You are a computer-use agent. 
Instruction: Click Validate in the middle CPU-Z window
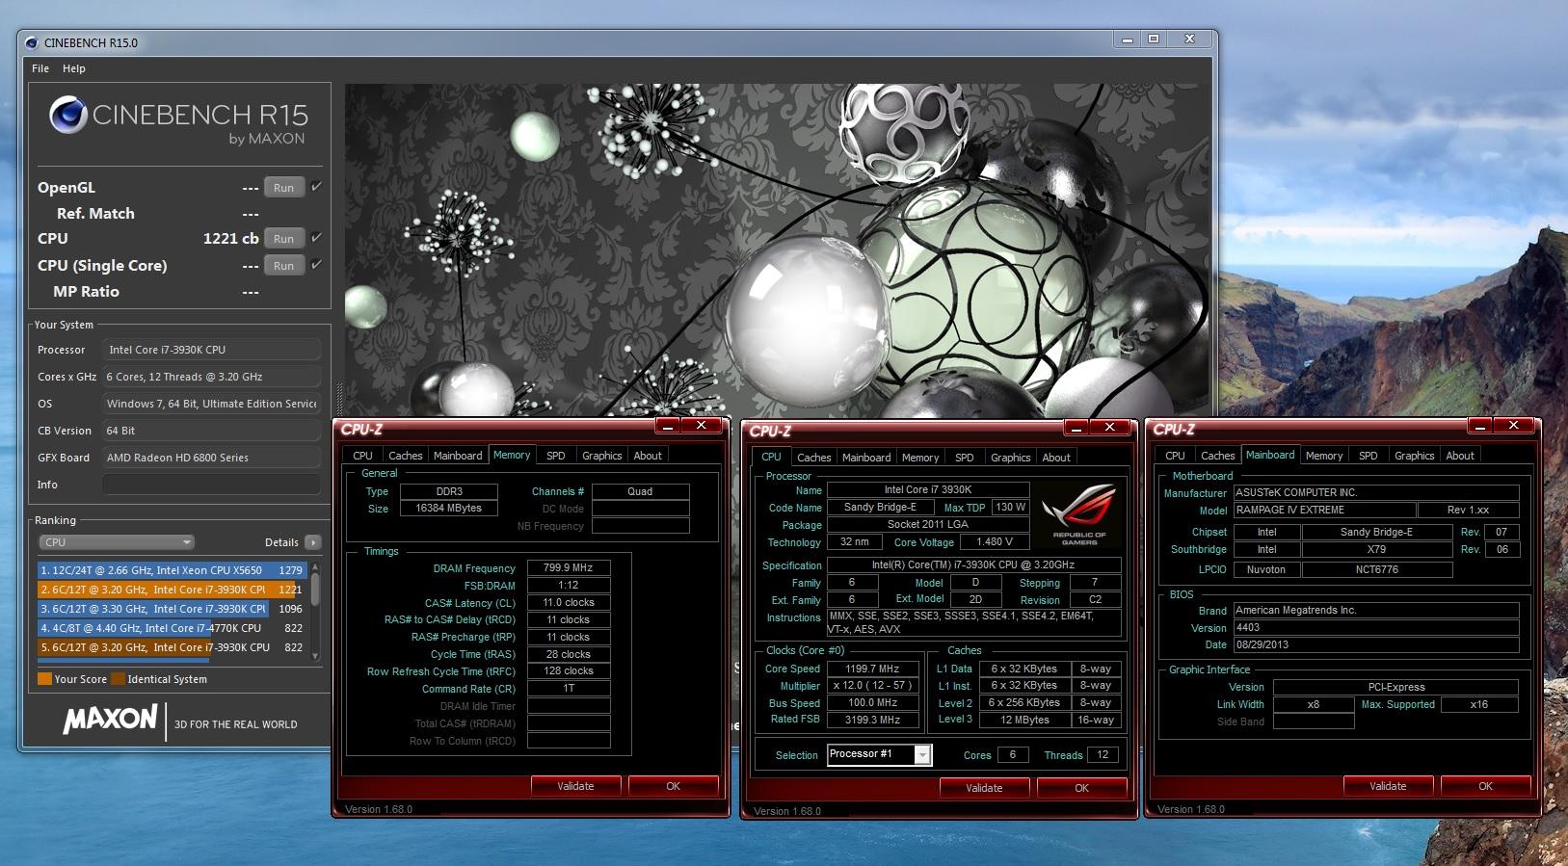coord(984,788)
